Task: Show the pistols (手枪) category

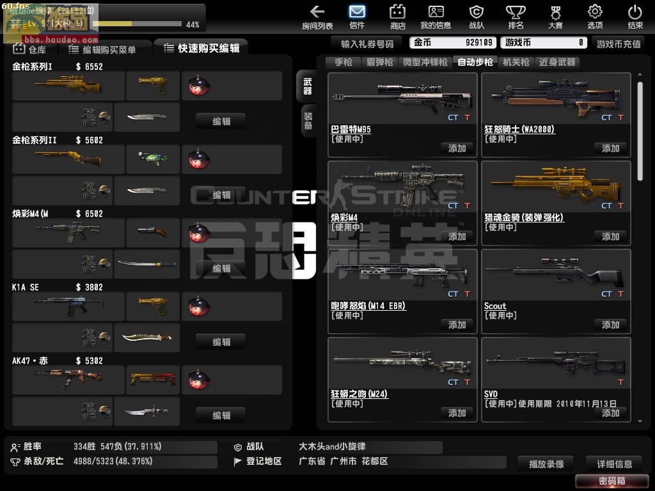Action: pyautogui.click(x=343, y=62)
